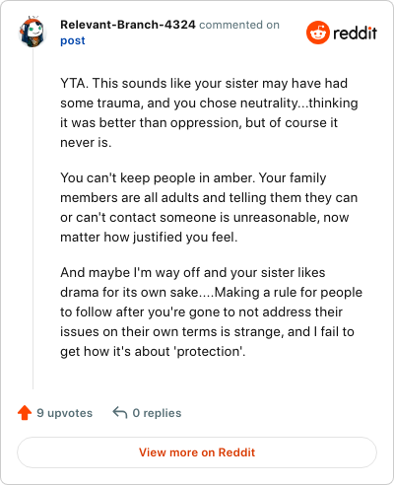The height and width of the screenshot is (485, 394).
Task: Click the "View more on Reddit" button
Action: [x=197, y=452]
